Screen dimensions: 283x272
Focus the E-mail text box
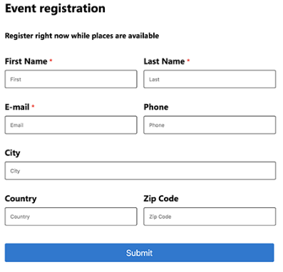(x=71, y=125)
